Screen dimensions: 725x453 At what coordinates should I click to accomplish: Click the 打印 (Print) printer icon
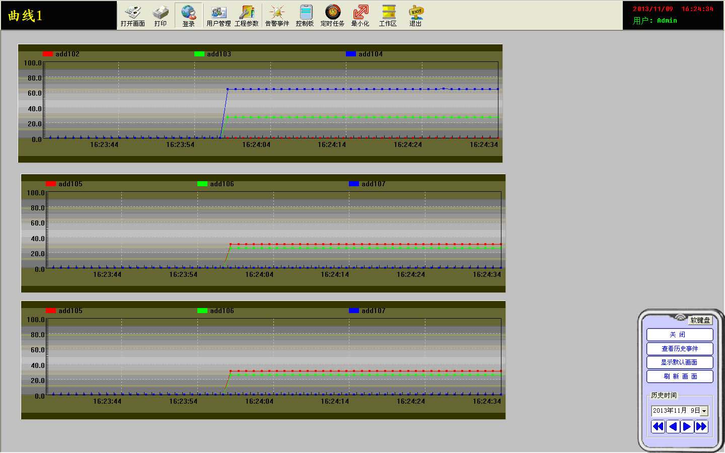(x=160, y=15)
